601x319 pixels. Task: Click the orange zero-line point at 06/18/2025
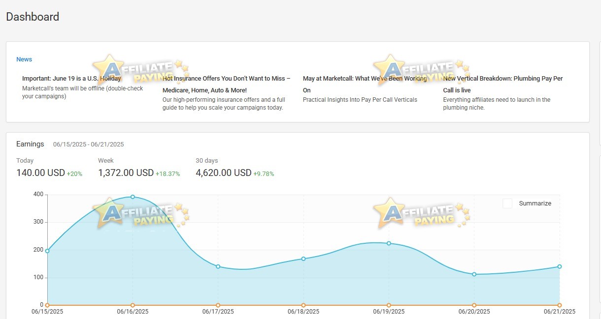303,305
